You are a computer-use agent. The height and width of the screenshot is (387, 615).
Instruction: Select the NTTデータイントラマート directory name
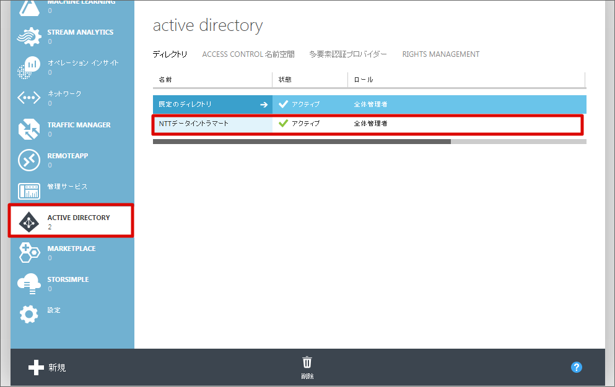(193, 124)
